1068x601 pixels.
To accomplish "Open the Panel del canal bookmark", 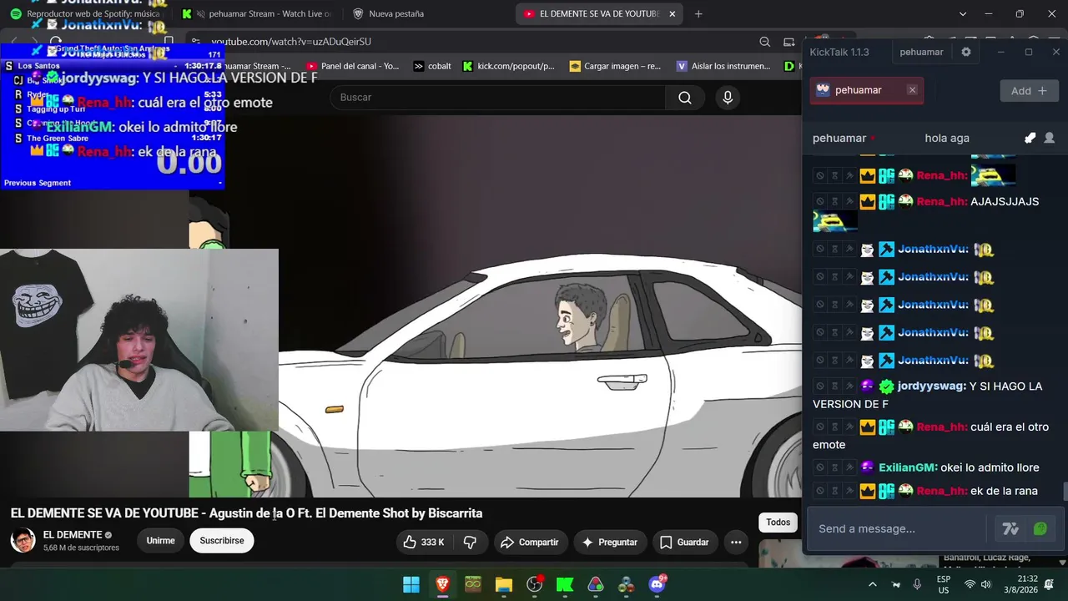I will point(352,66).
